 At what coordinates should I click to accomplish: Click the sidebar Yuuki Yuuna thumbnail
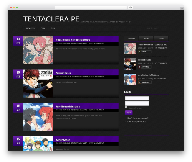click(x=130, y=49)
